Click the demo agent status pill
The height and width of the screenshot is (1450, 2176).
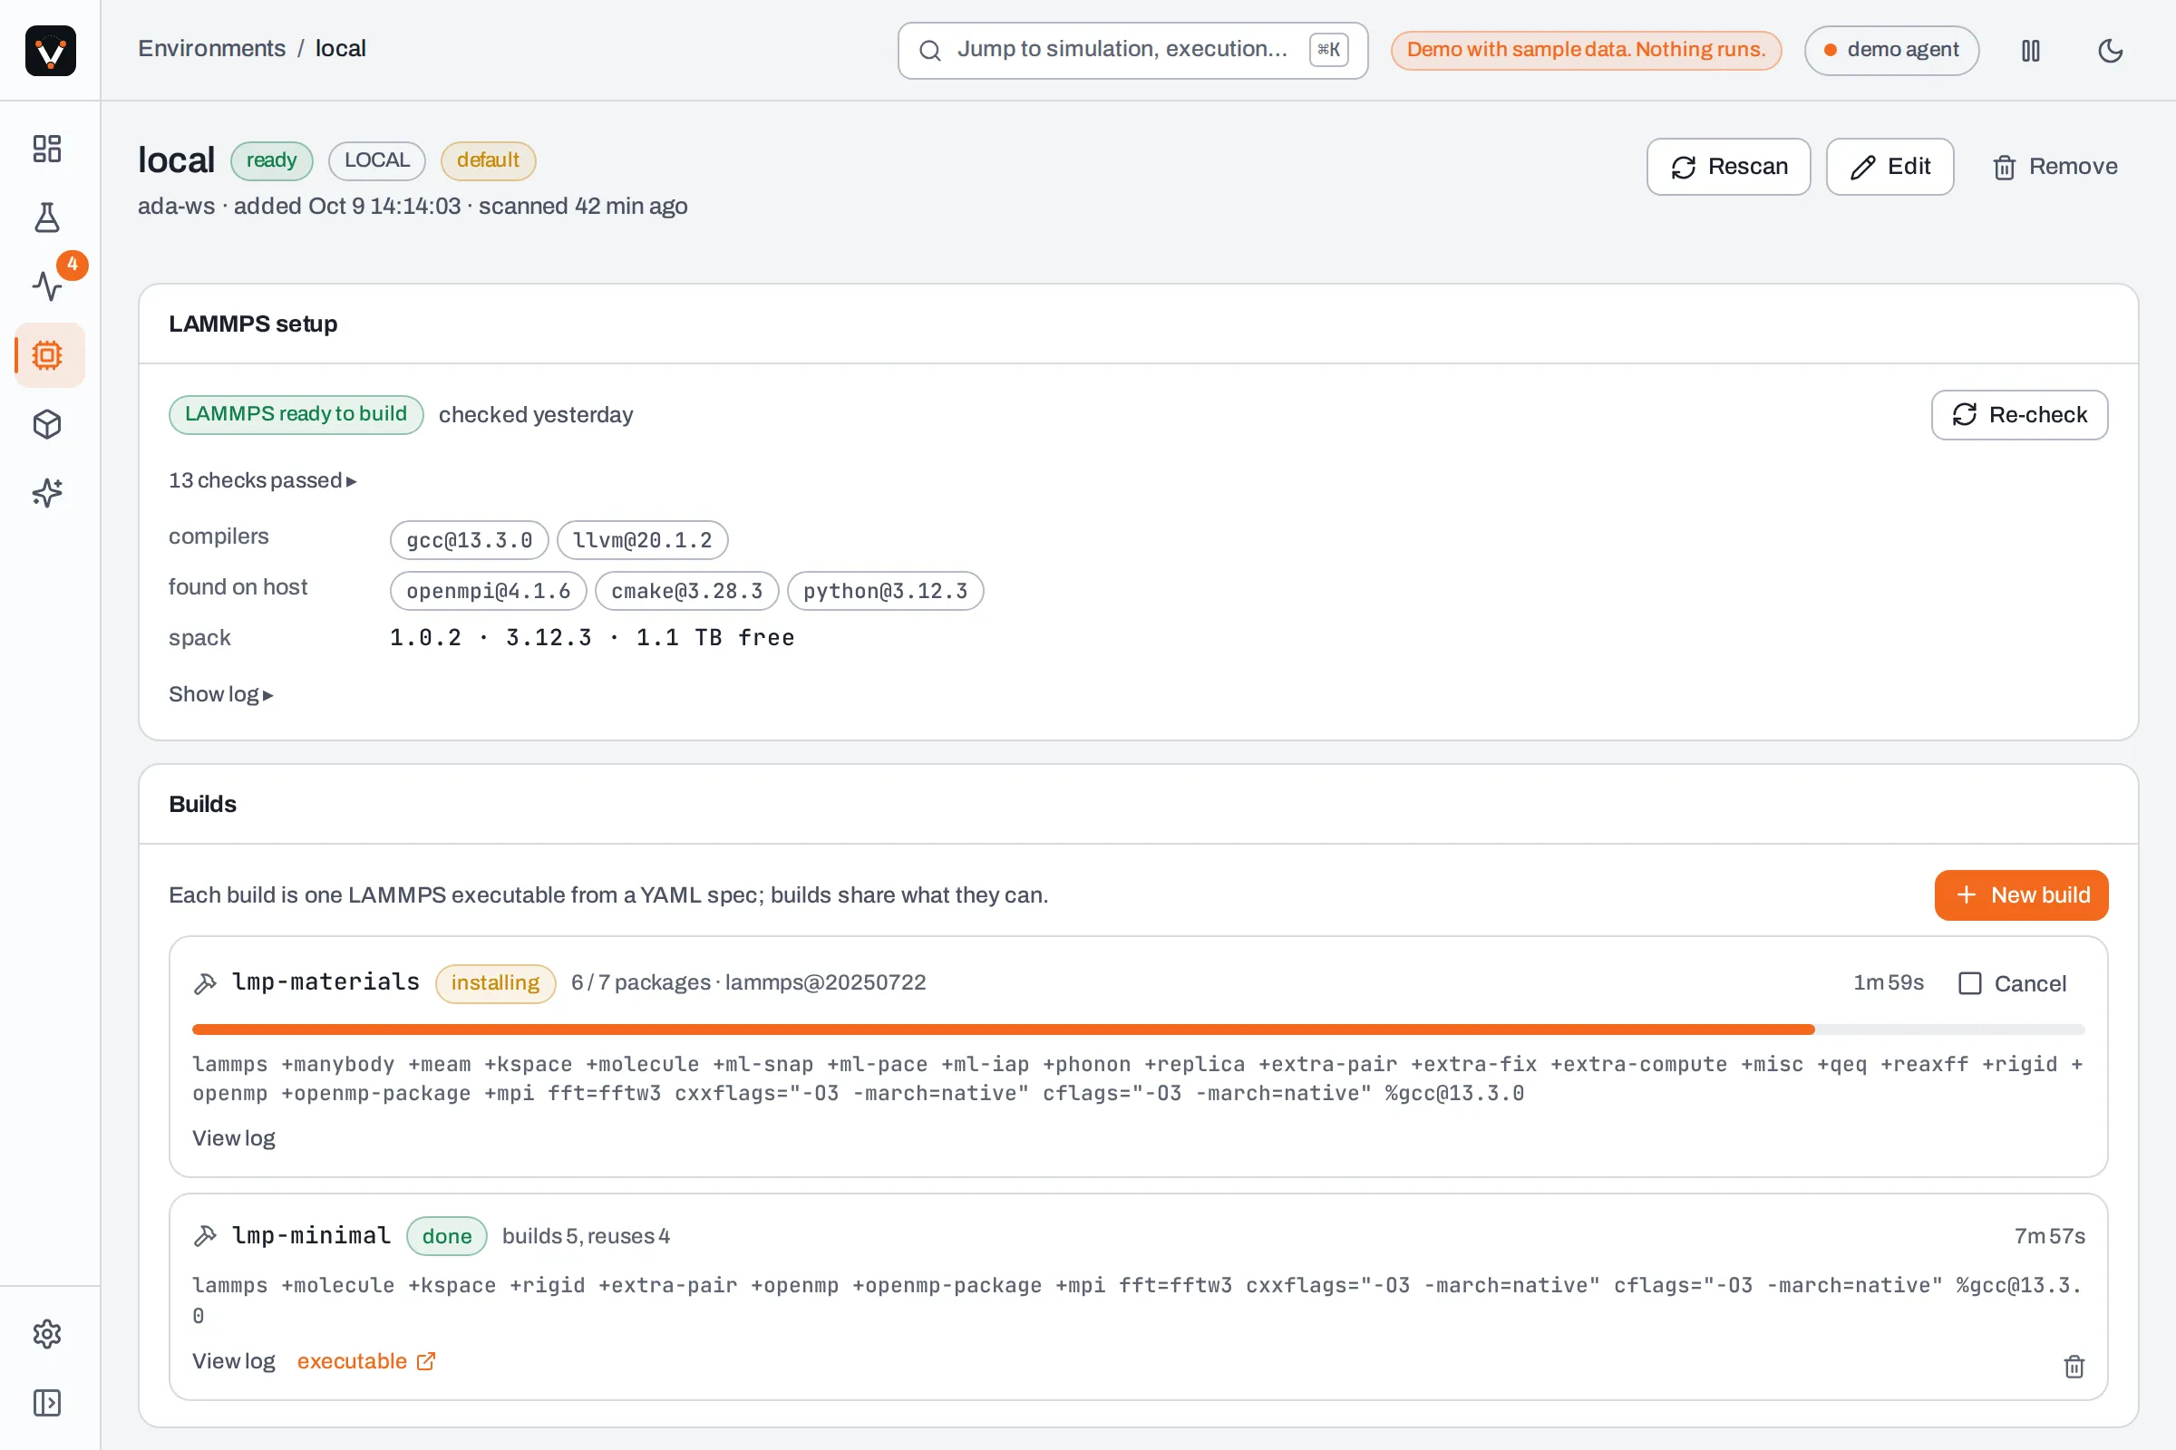(x=1891, y=50)
